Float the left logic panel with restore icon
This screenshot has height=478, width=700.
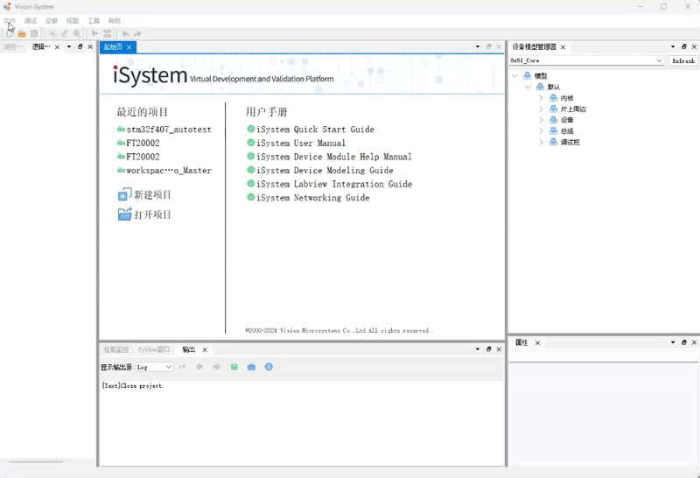point(80,46)
